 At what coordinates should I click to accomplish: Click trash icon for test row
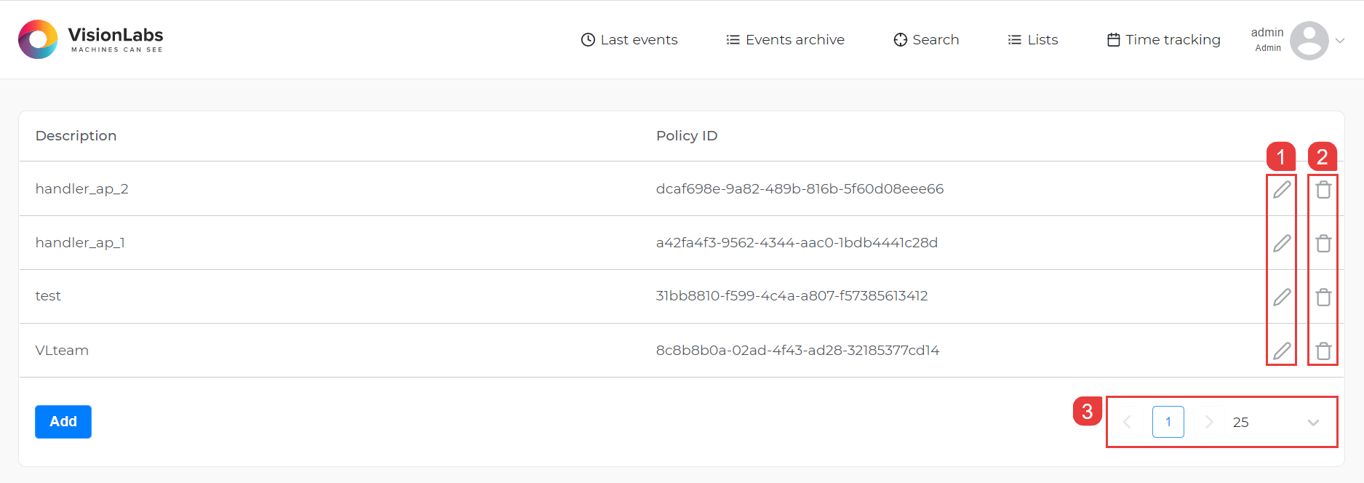pos(1323,297)
